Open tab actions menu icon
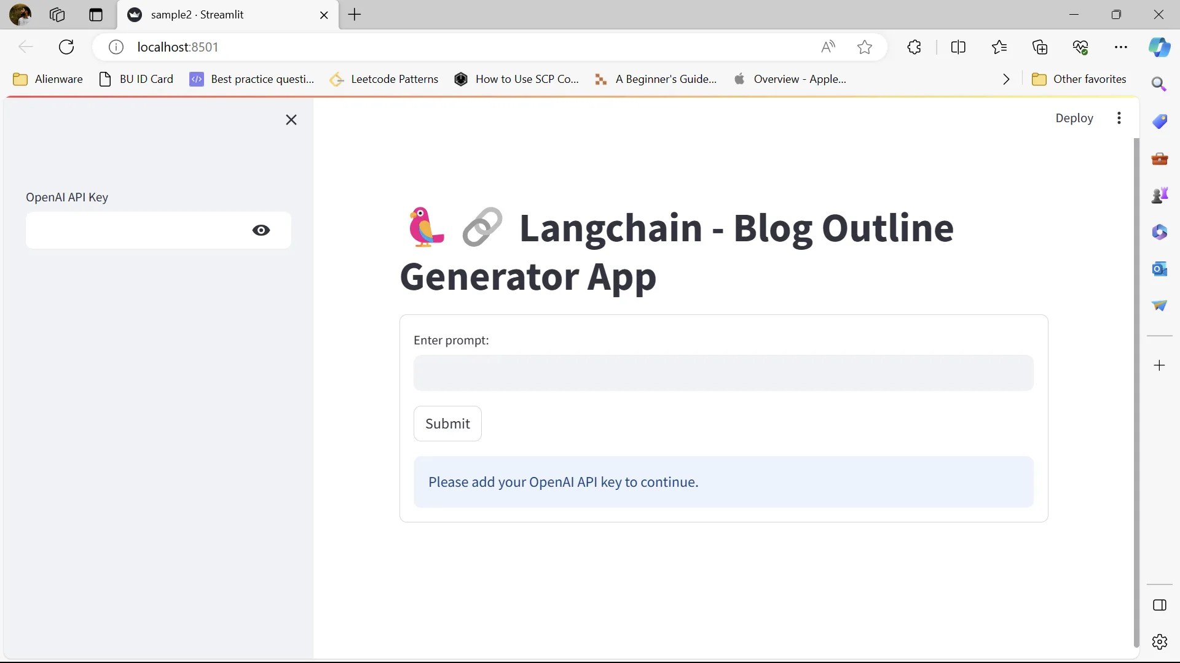 pyautogui.click(x=96, y=15)
